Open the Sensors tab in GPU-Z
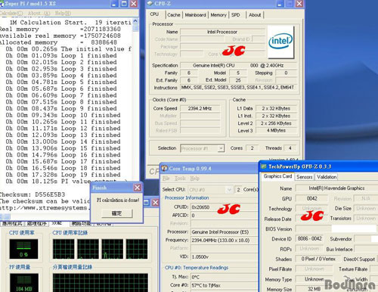 coord(304,177)
